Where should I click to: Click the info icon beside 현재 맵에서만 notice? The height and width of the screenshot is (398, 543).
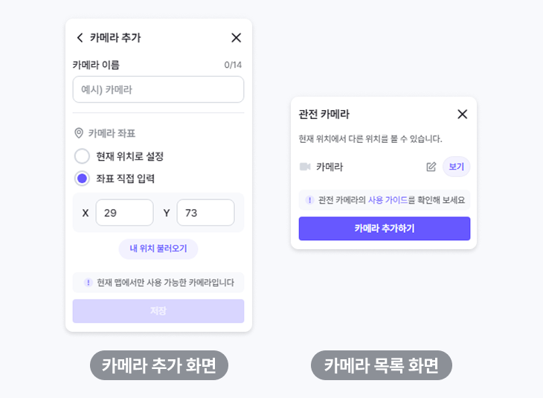tap(88, 283)
